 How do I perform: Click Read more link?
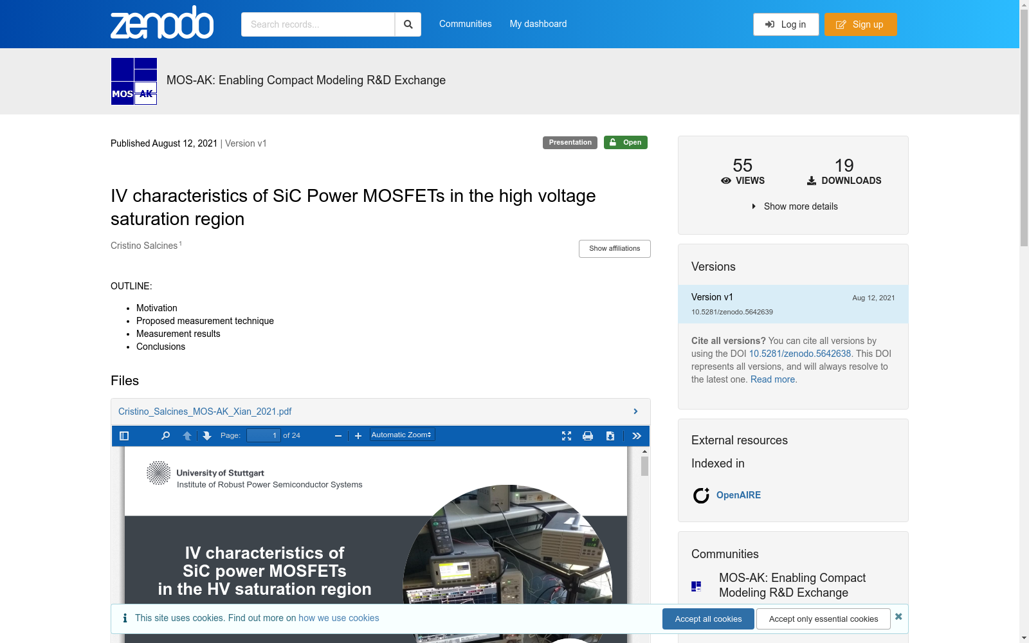click(772, 379)
